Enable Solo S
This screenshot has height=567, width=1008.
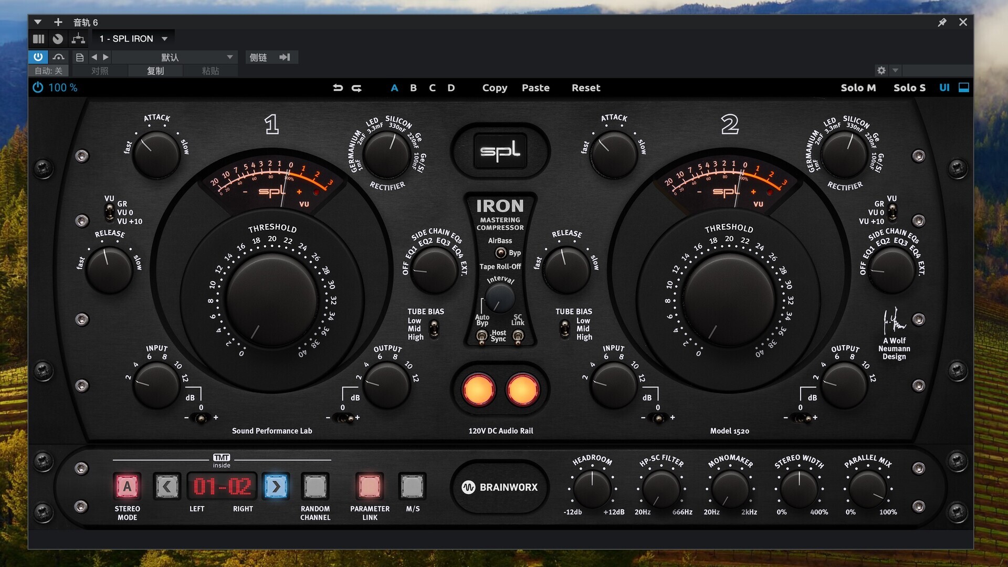pos(909,88)
